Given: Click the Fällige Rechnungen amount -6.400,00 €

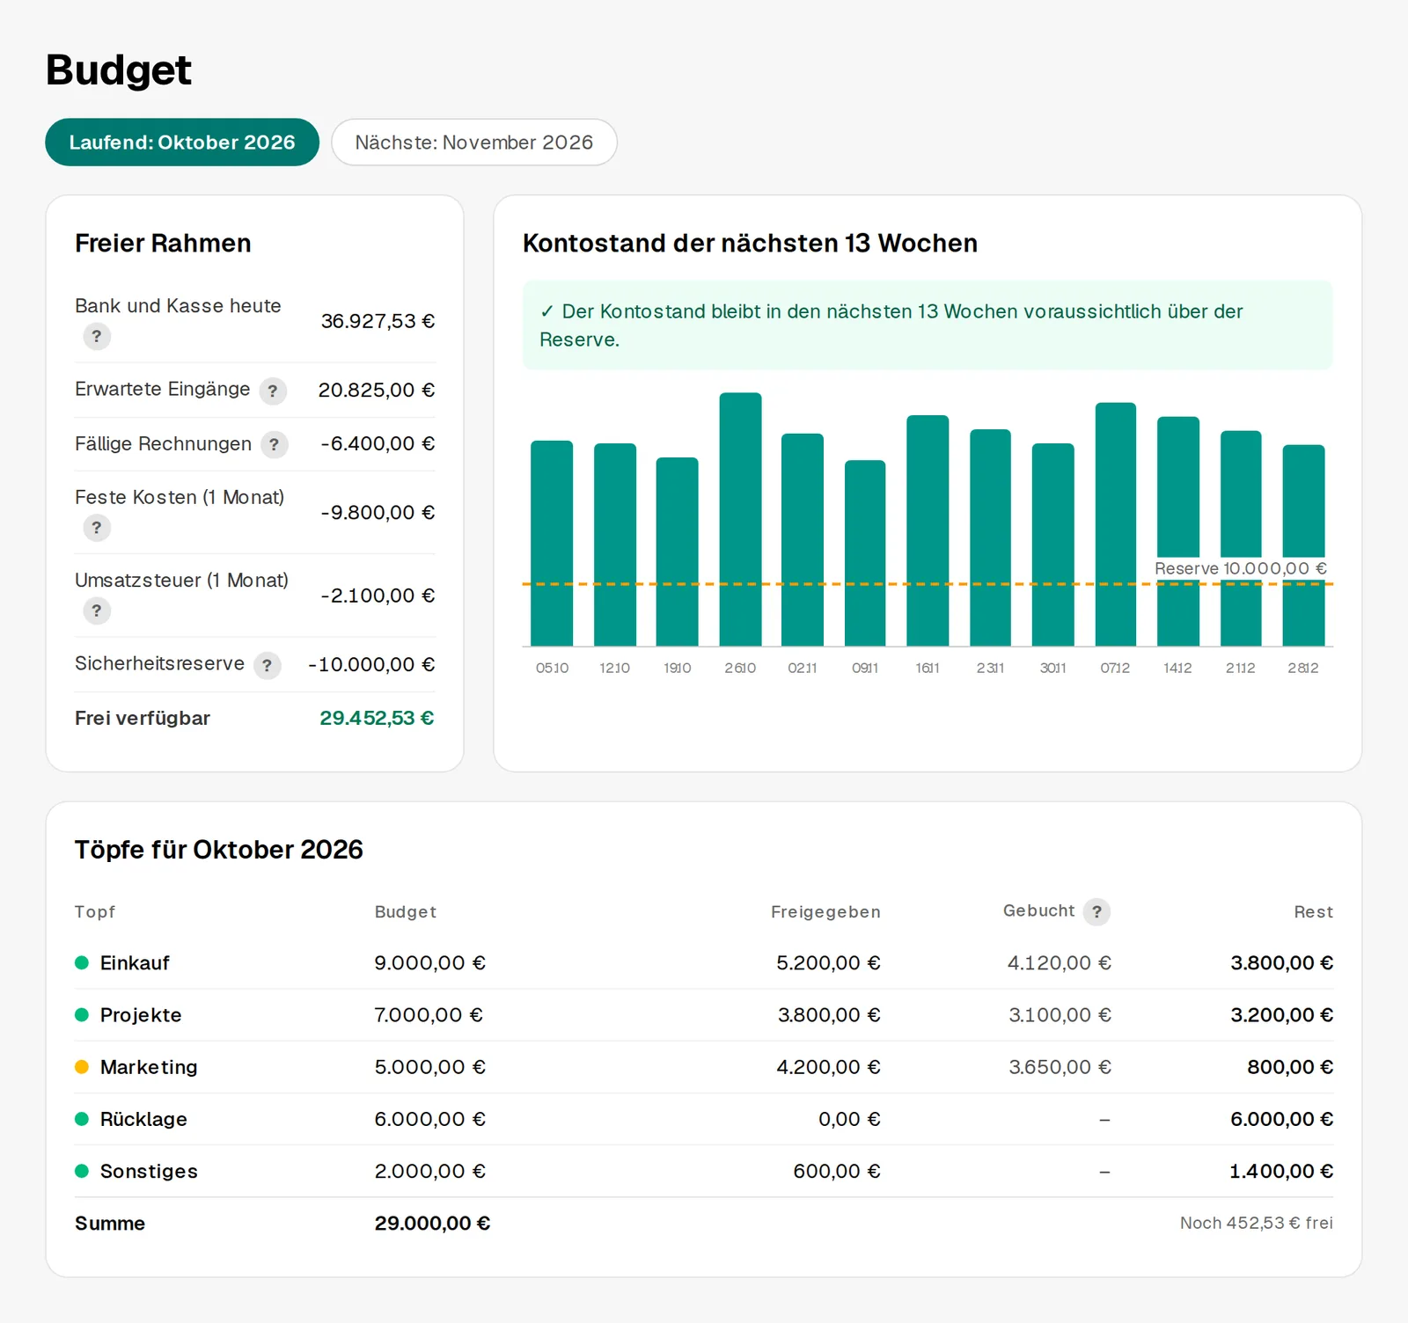Looking at the screenshot, I should (x=378, y=444).
